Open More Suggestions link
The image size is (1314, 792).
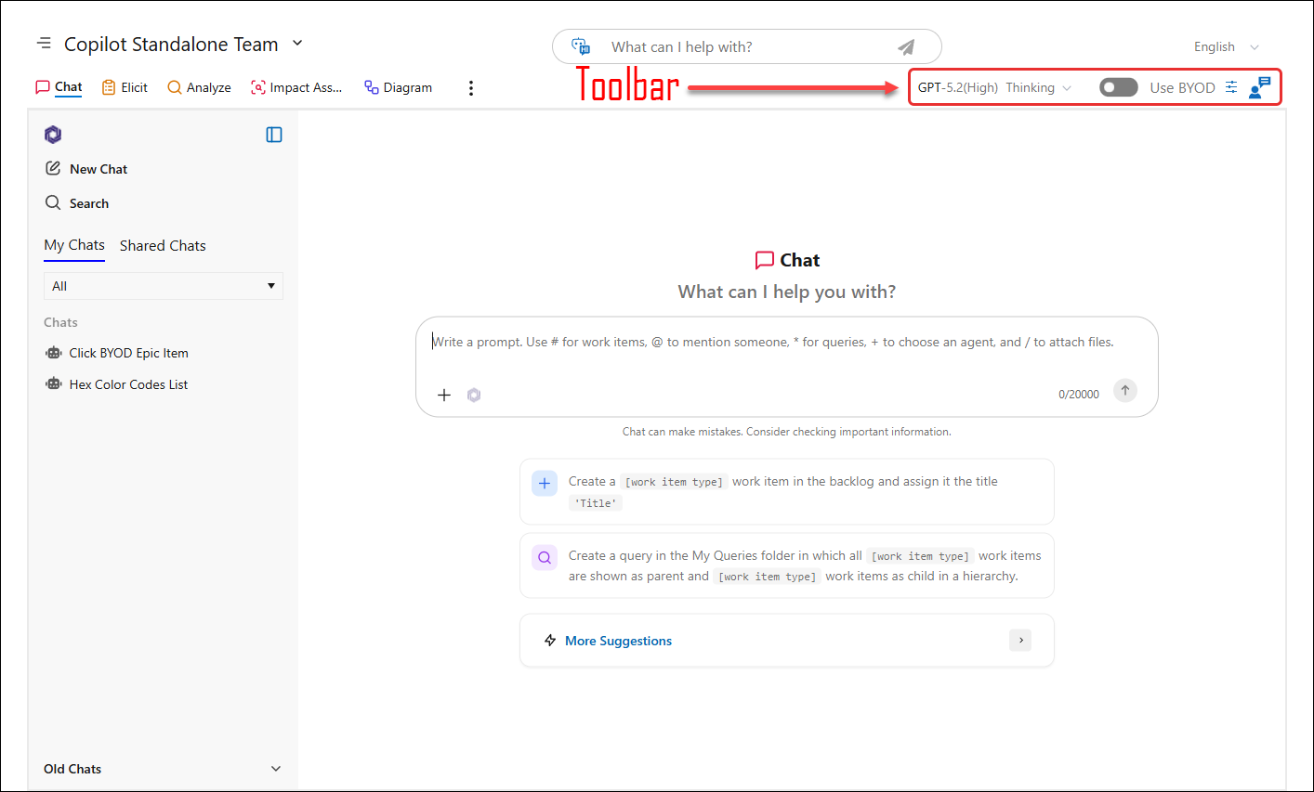point(618,641)
